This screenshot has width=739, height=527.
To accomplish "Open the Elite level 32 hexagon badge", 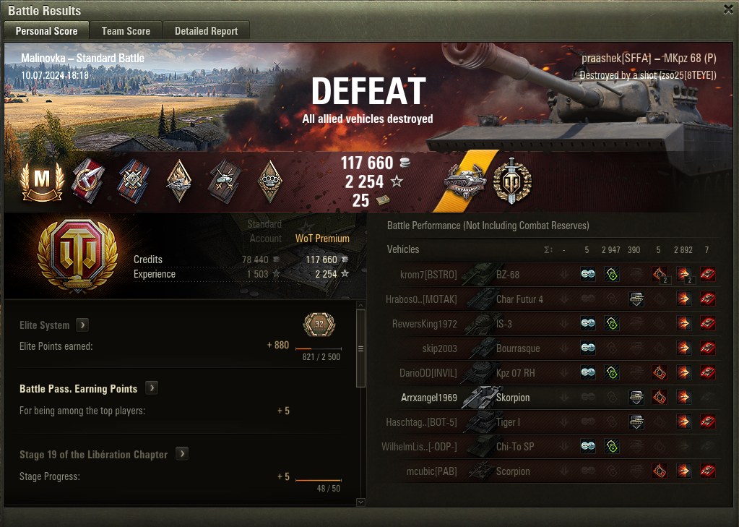I will (x=319, y=324).
